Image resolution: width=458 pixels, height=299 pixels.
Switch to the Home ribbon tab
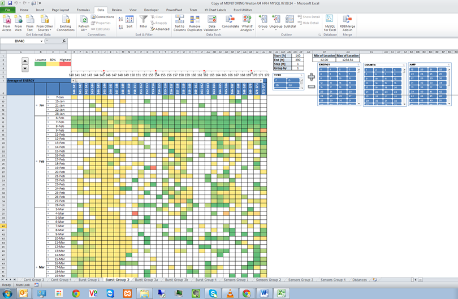click(x=24, y=10)
